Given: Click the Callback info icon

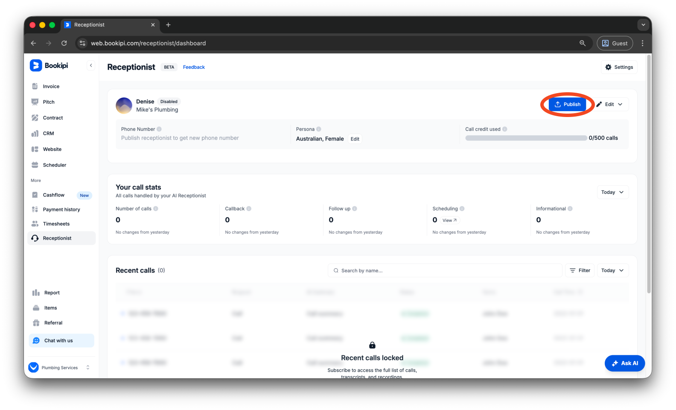Looking at the screenshot, I should point(249,209).
